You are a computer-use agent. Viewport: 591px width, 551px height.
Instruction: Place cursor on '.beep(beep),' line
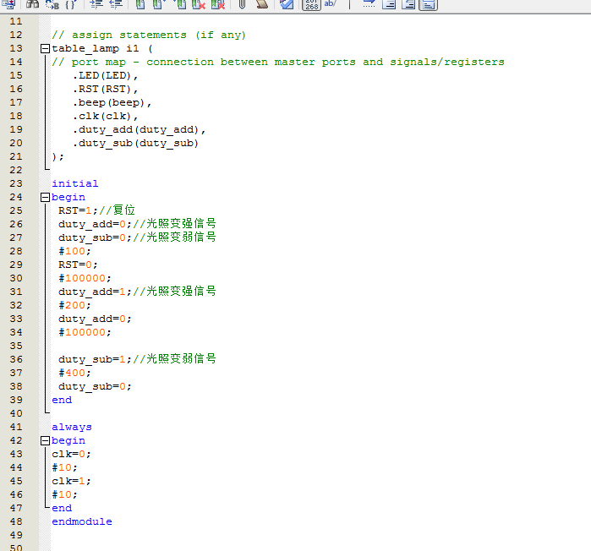[x=112, y=103]
